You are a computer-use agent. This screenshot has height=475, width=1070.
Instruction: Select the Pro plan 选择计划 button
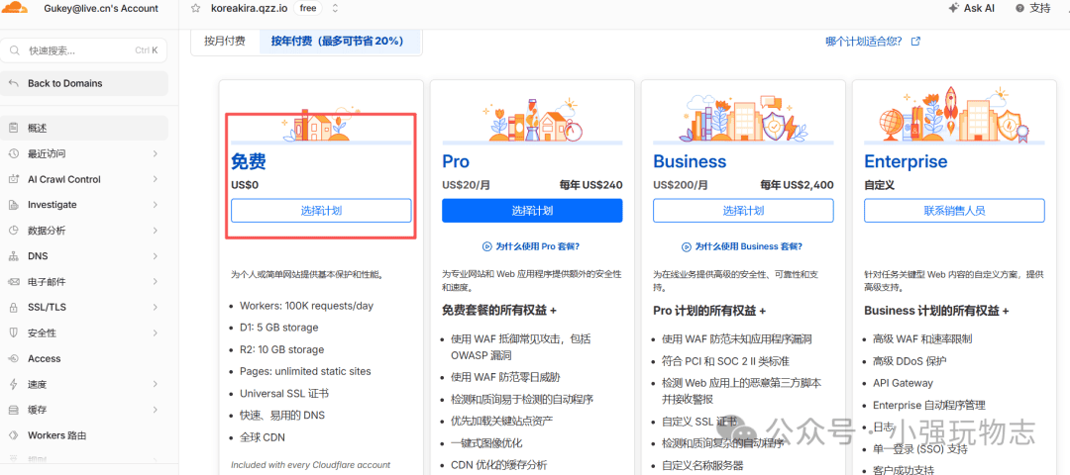pyautogui.click(x=532, y=211)
